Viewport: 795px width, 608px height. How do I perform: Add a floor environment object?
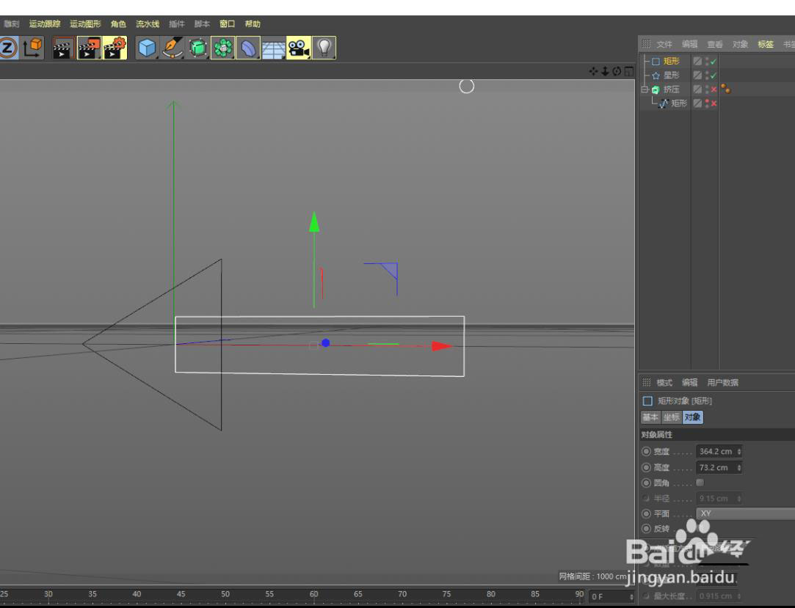pyautogui.click(x=273, y=48)
